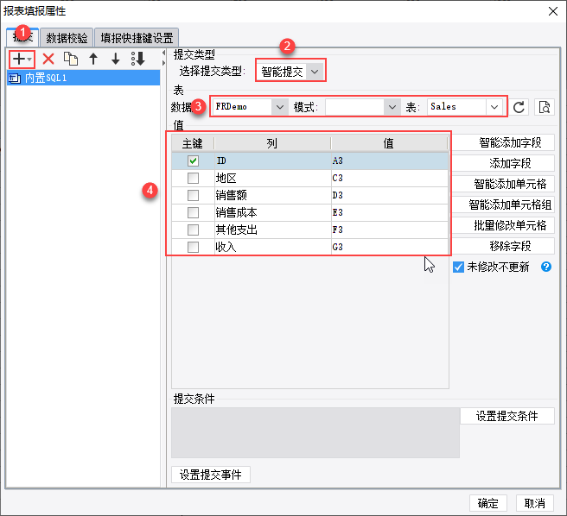Viewport: 567px width, 516px height.
Task: Click the ID column name cell
Action: point(272,160)
